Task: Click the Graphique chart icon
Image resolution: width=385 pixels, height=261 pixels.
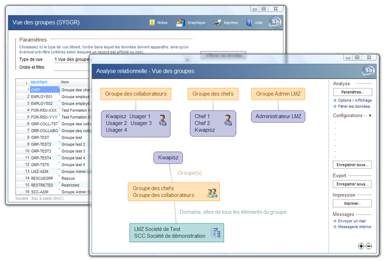Action: coord(180,23)
